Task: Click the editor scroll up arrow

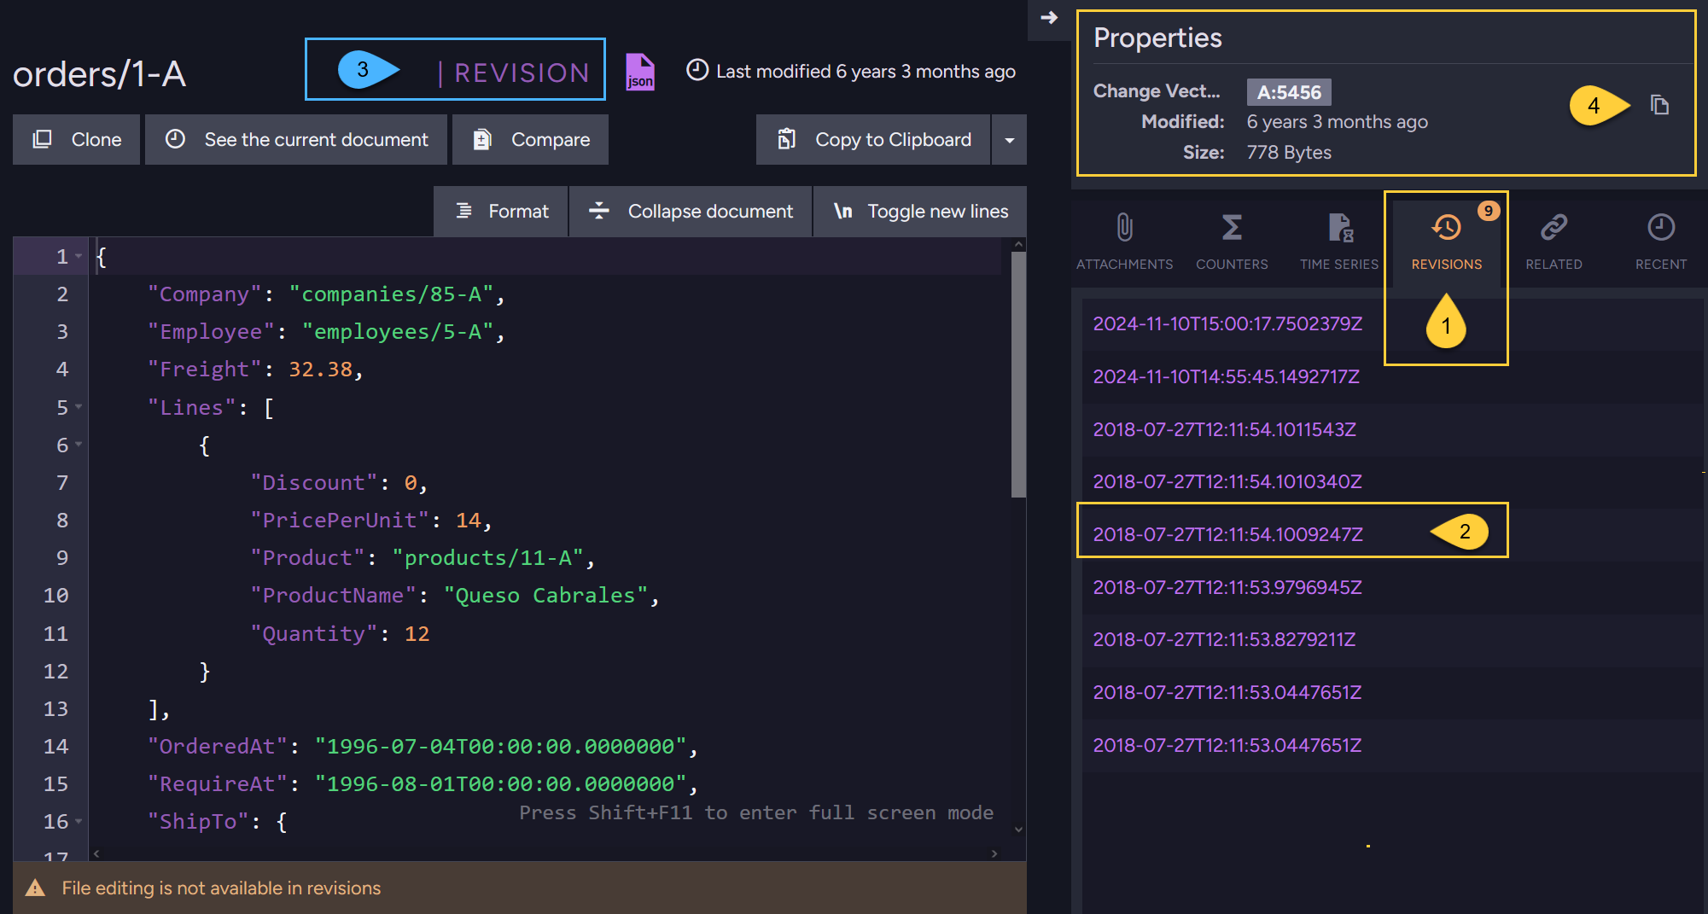Action: pos(1018,245)
